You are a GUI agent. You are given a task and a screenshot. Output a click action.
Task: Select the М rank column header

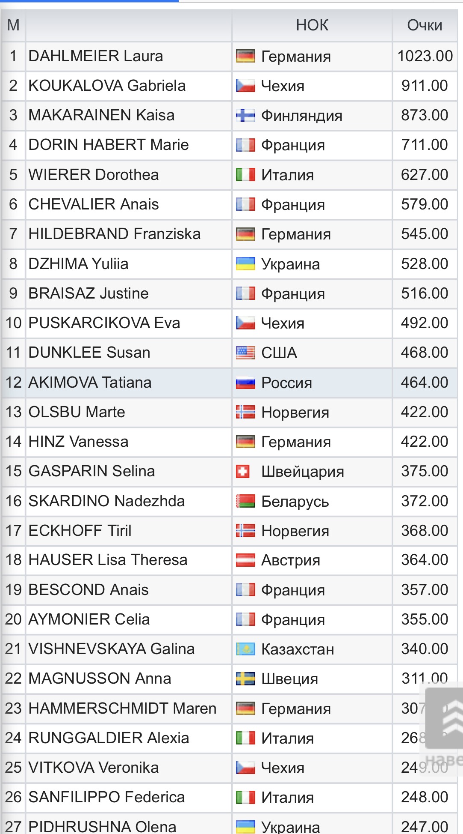[x=14, y=25]
